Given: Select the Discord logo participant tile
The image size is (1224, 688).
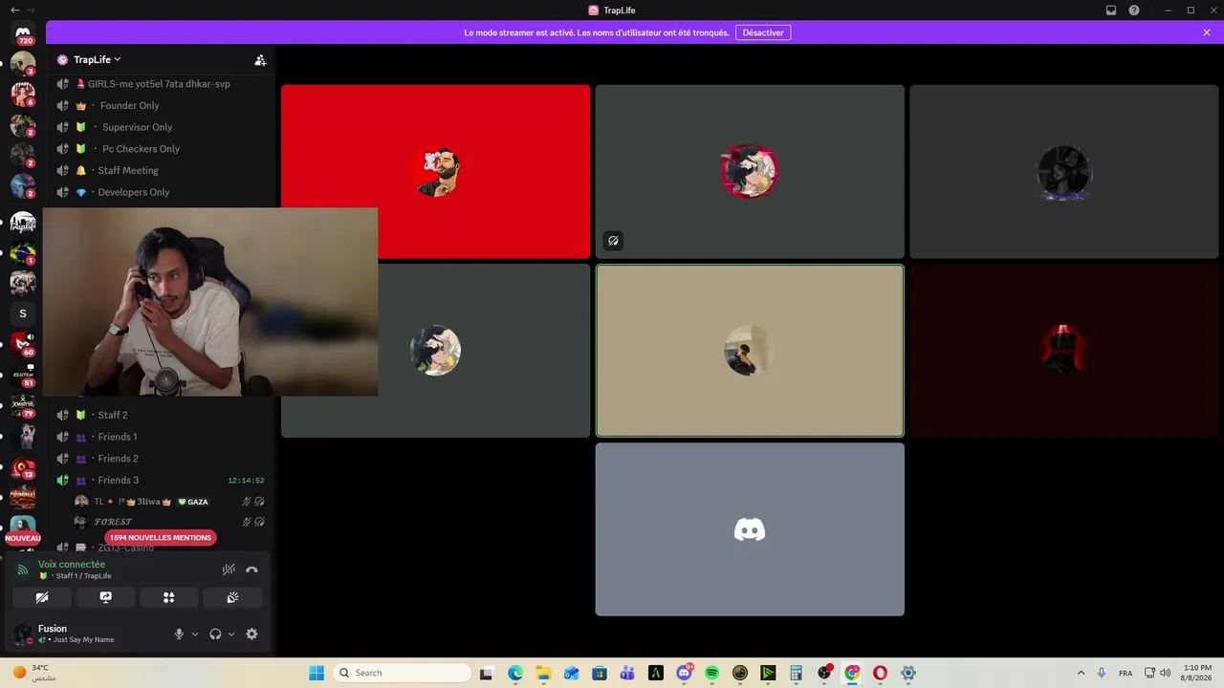Looking at the screenshot, I should pyautogui.click(x=750, y=529).
